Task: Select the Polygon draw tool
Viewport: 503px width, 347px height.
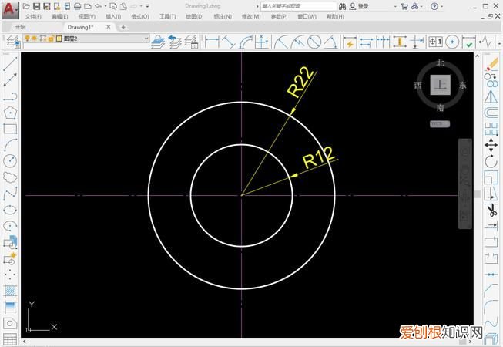Action: [x=10, y=113]
